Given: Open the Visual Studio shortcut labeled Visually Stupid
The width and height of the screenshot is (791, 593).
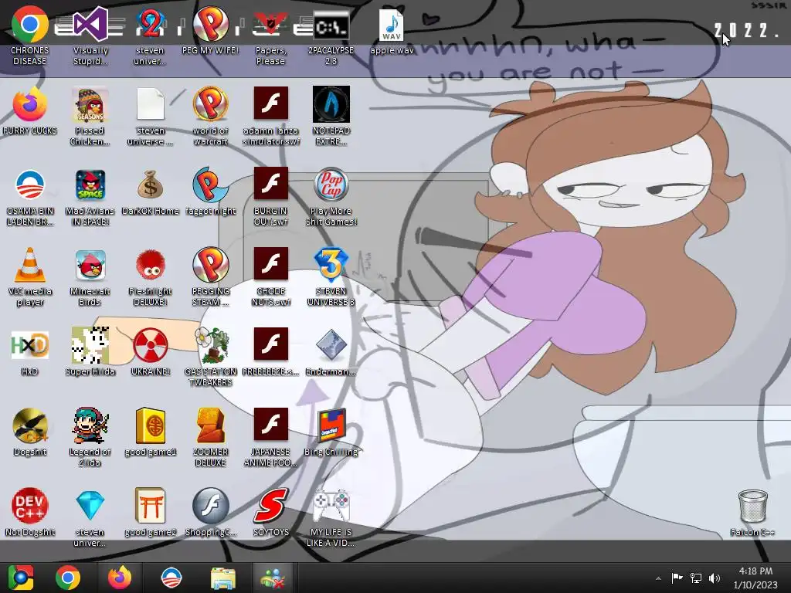Looking at the screenshot, I should (90, 36).
